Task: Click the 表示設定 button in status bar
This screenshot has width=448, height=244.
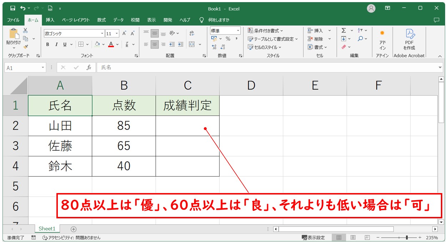Action: point(313,238)
